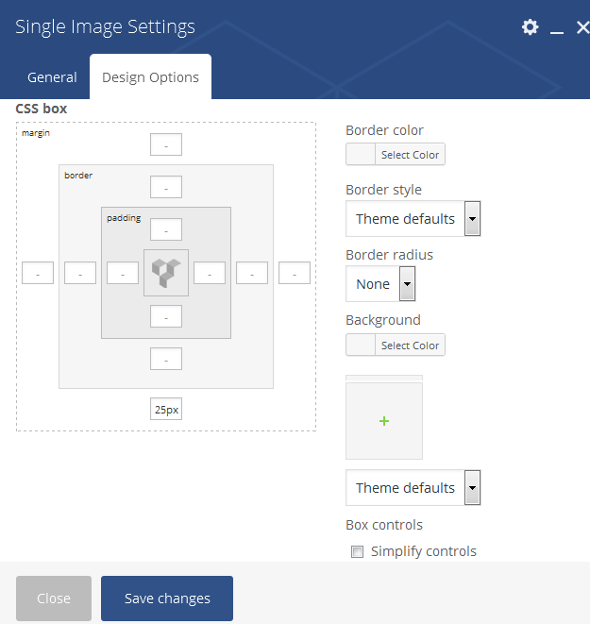Viewport: 590px width, 624px height.
Task: Click the gray Close button
Action: pyautogui.click(x=54, y=599)
